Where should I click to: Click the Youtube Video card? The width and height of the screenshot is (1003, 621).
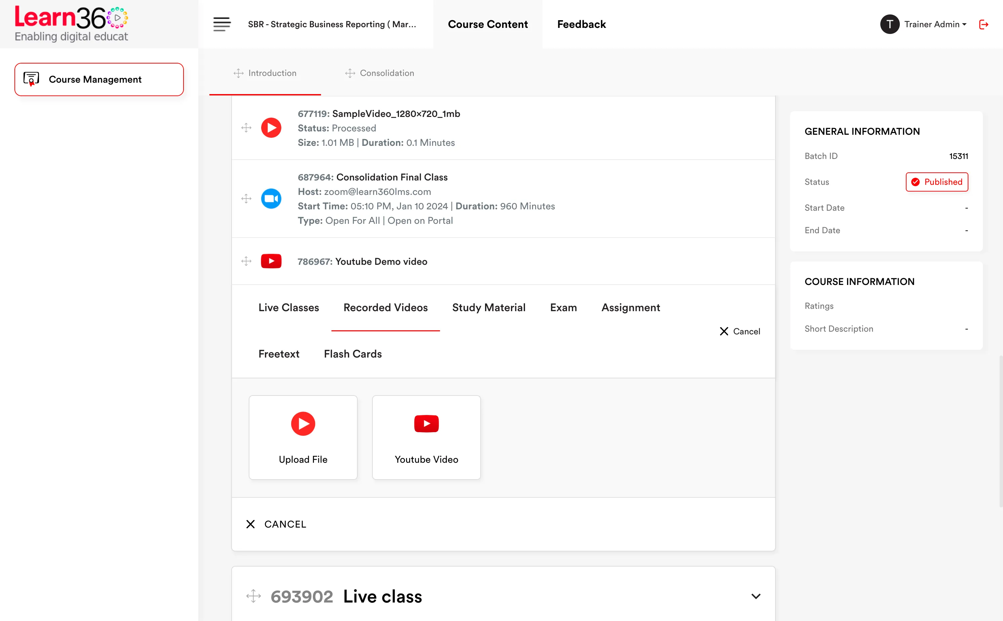click(x=426, y=438)
